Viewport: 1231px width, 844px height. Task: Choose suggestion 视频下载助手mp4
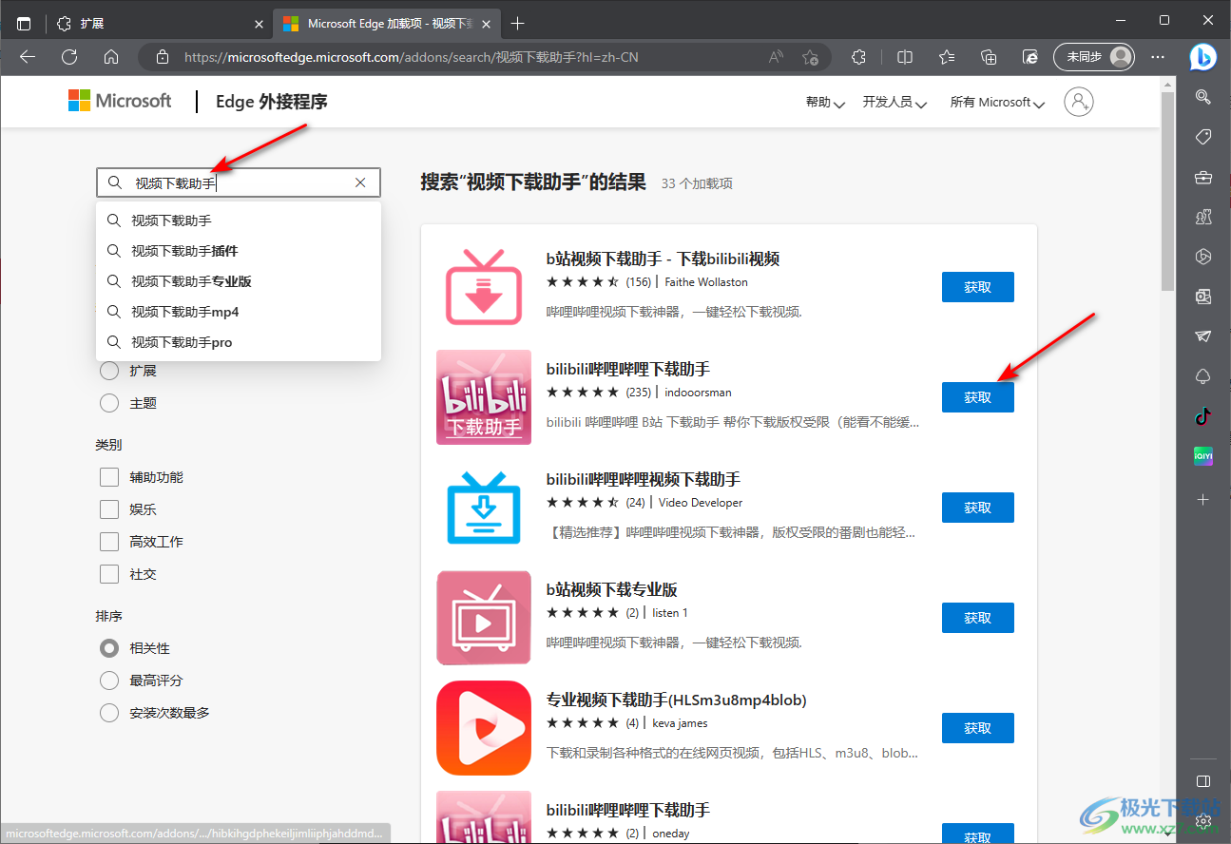point(239,312)
